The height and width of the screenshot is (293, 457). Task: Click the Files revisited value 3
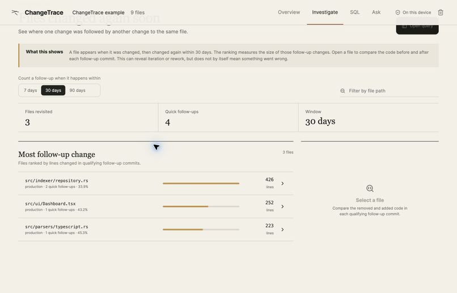[27, 122]
